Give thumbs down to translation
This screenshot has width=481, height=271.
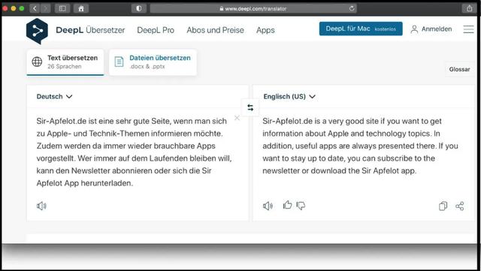301,206
